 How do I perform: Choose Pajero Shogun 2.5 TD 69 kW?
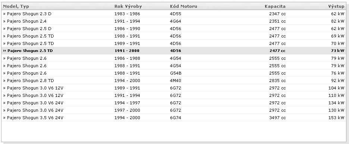pos(174,36)
